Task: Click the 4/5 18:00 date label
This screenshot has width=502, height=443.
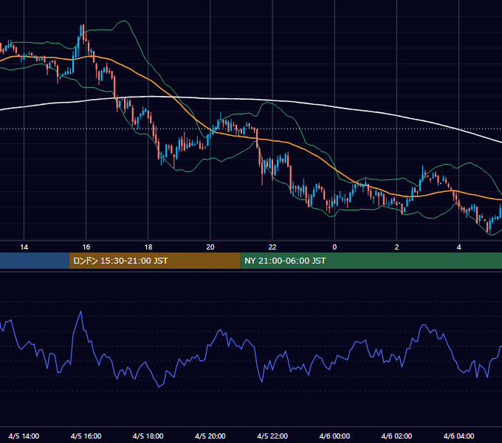Action: [148, 436]
